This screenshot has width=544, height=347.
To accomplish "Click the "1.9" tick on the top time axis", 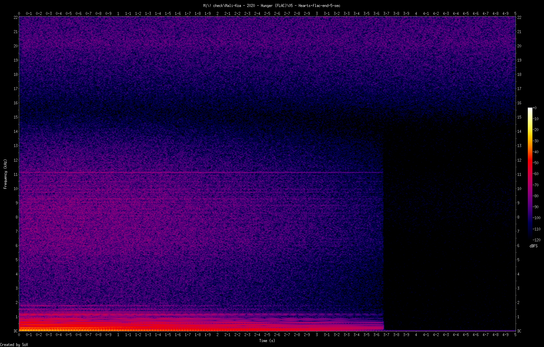I will (x=207, y=14).
